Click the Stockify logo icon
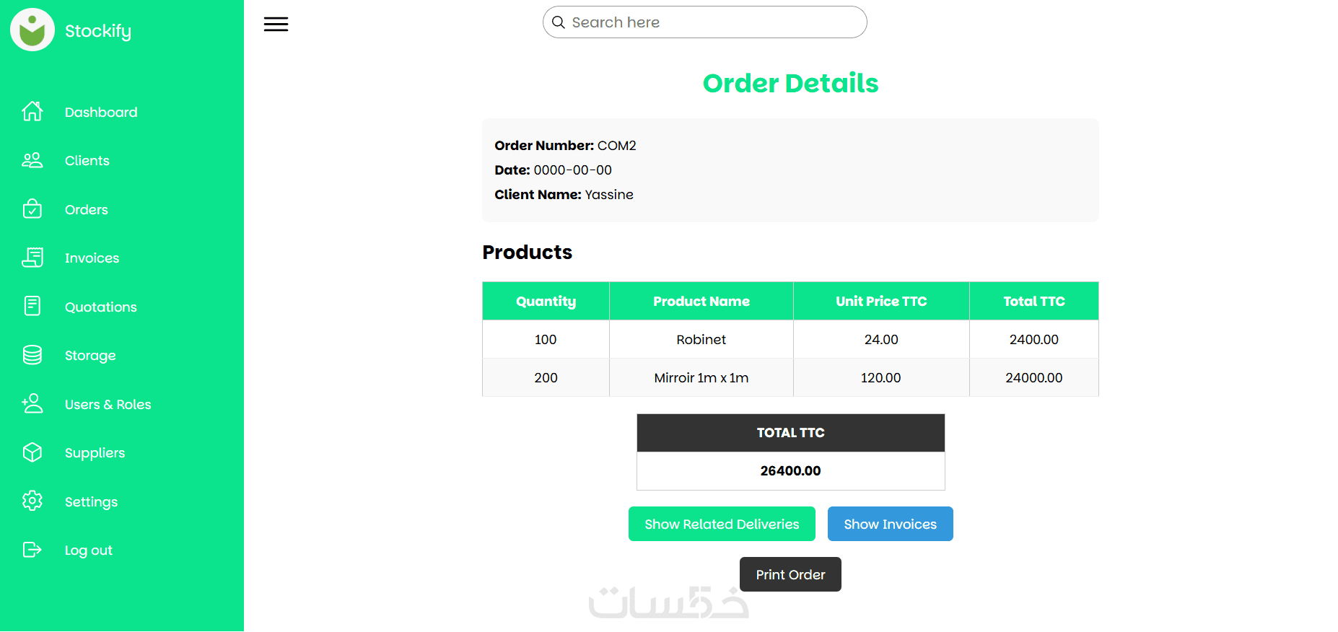 point(32,30)
